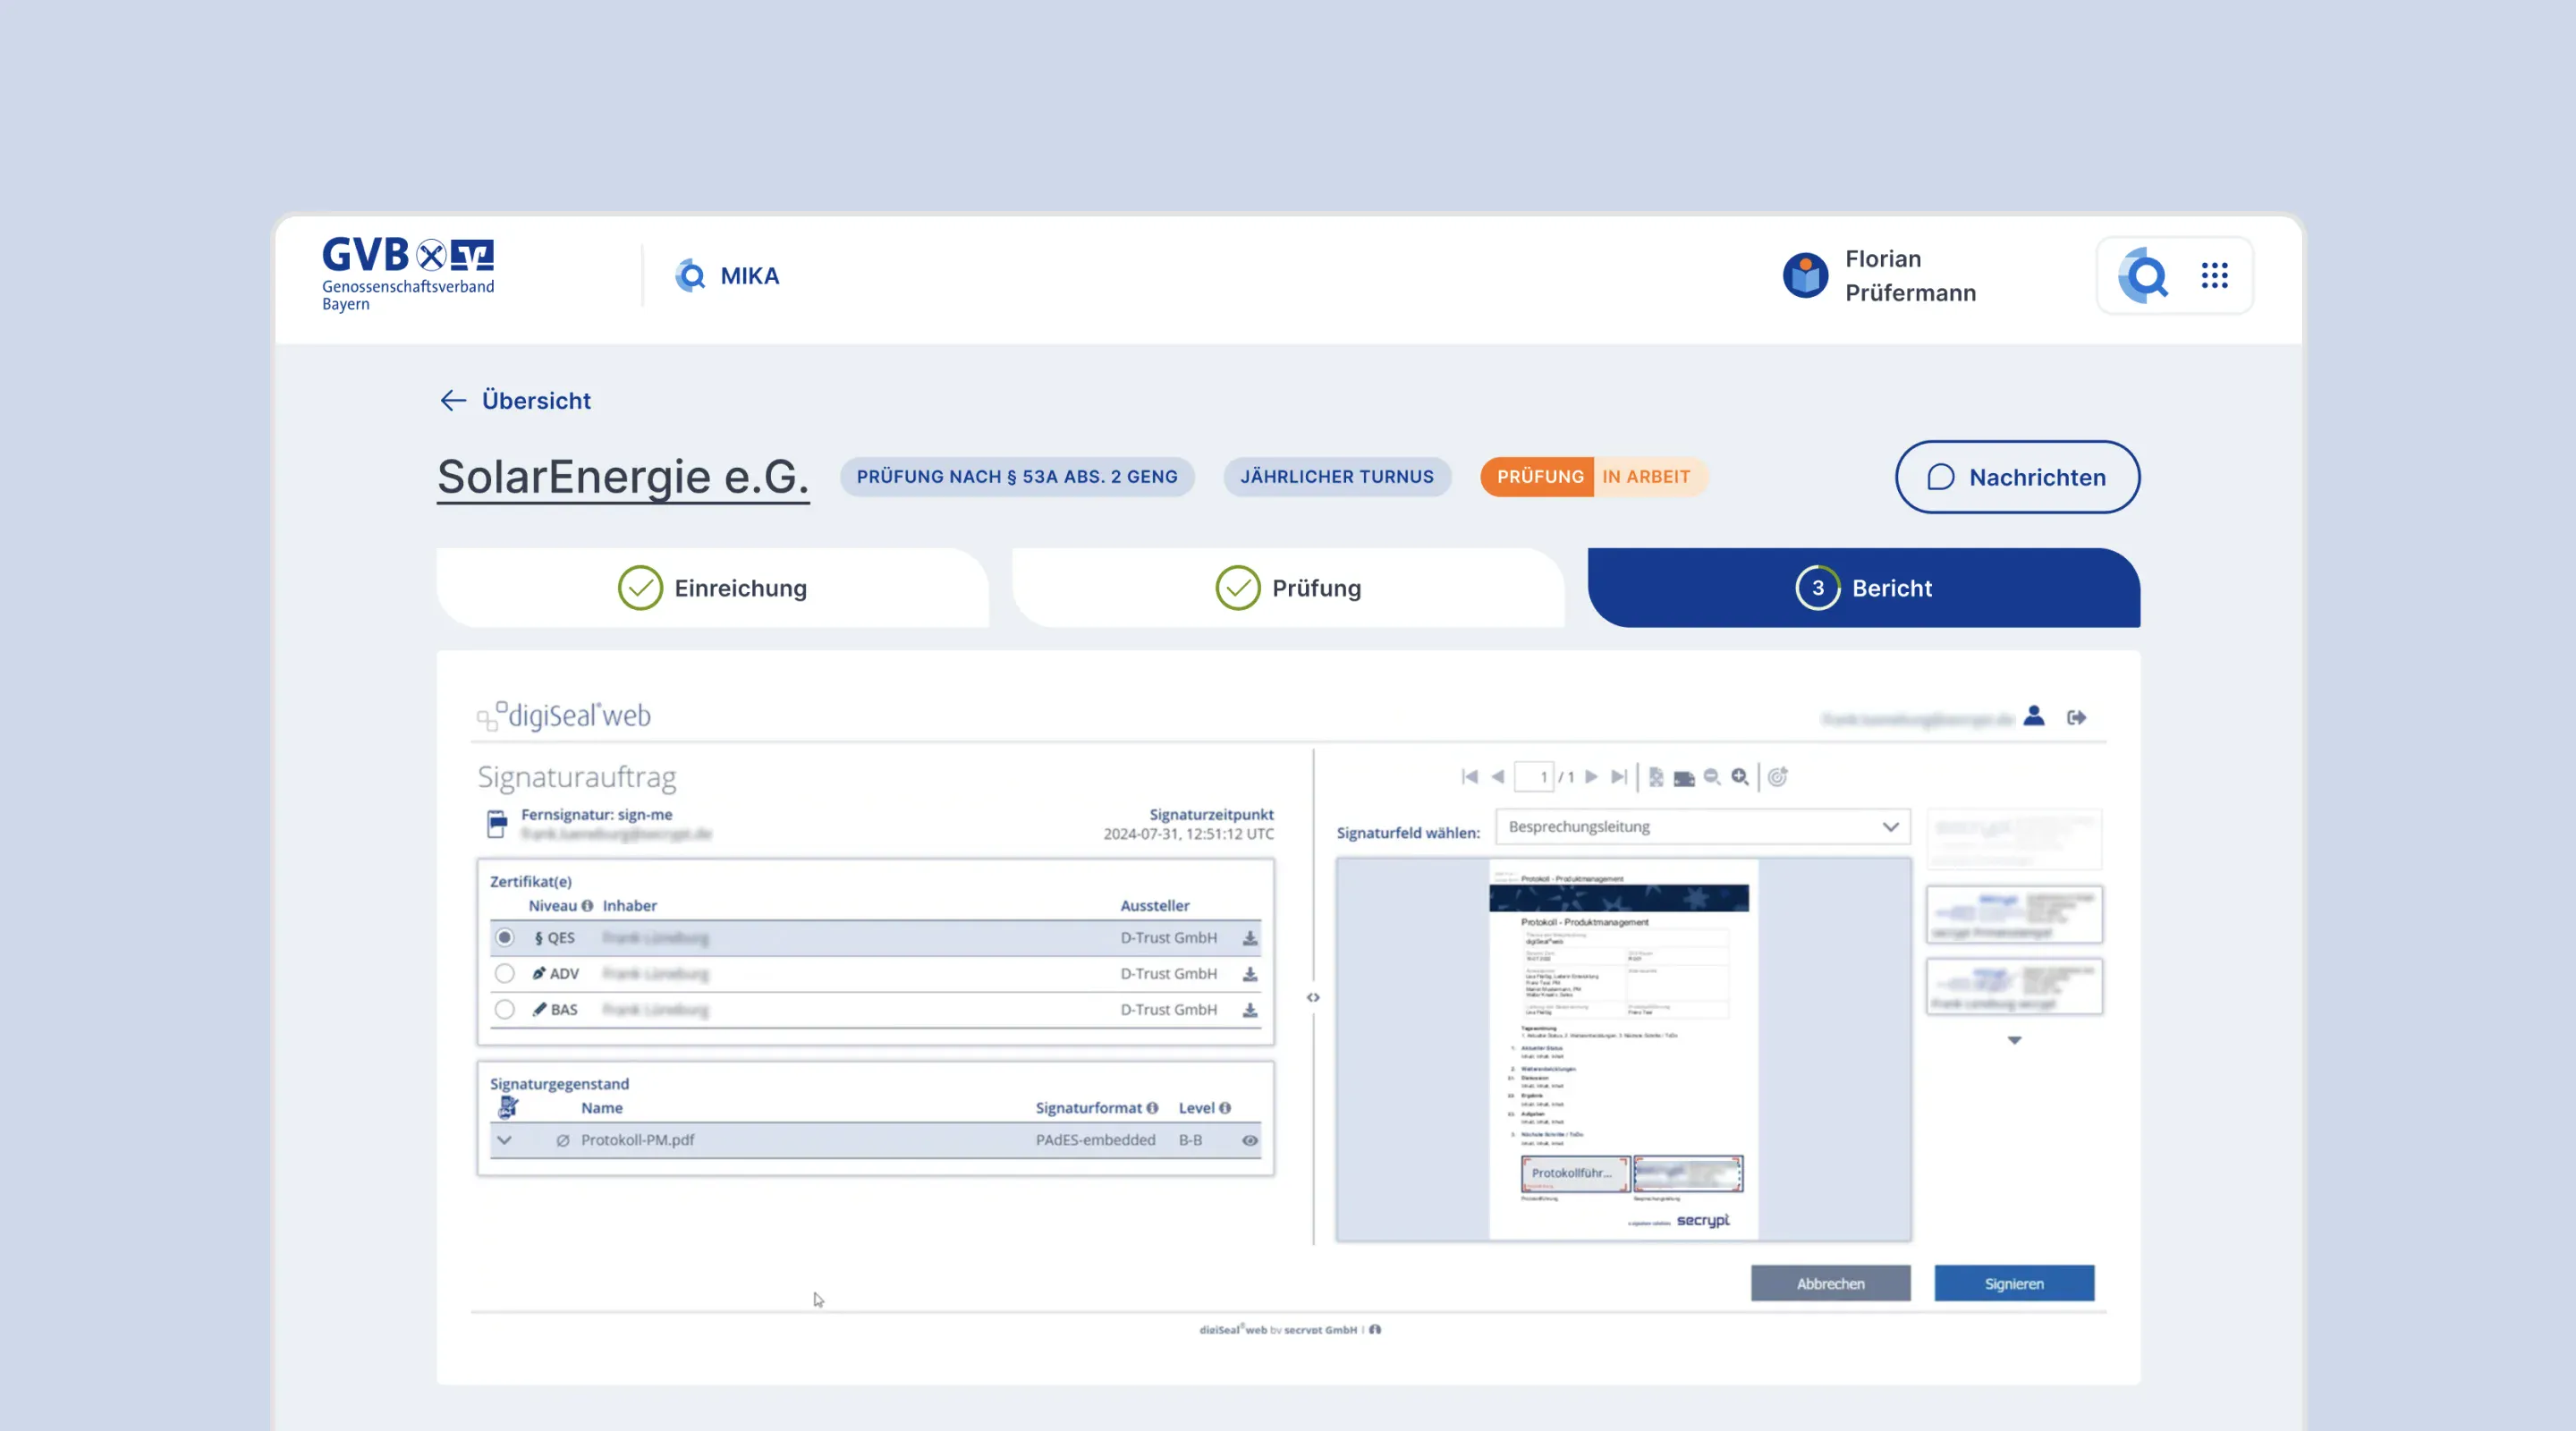Click the Jährlicher Turnus badge

tap(1337, 477)
